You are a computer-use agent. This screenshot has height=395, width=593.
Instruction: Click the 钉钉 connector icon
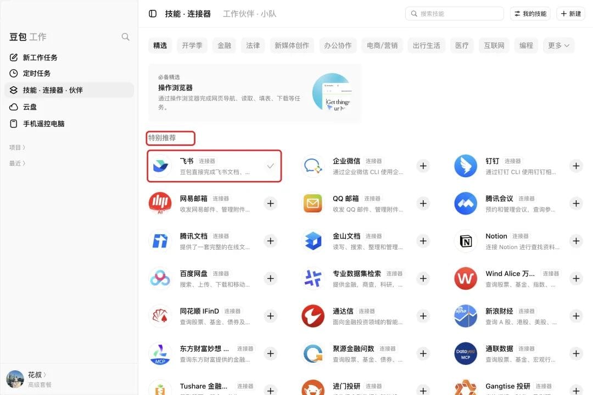tap(466, 166)
